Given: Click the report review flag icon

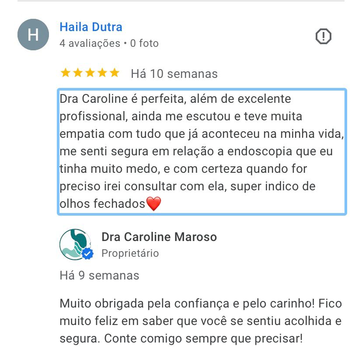Looking at the screenshot, I should click(323, 36).
